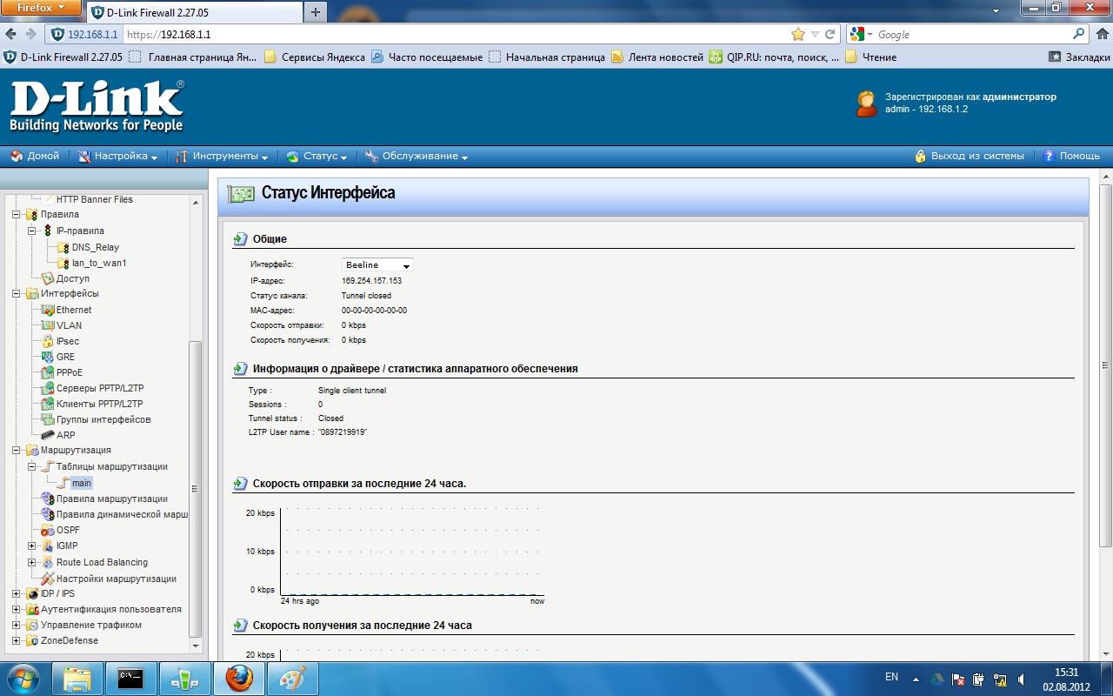
Task: Collapse the IP-правила tree node
Action: tap(31, 231)
